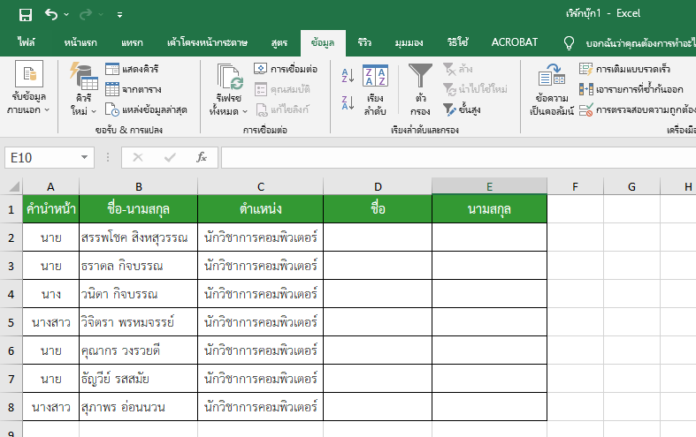Select column D header
The height and width of the screenshot is (437, 696).
378,186
